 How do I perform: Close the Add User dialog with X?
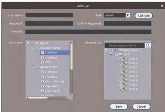click(x=162, y=6)
